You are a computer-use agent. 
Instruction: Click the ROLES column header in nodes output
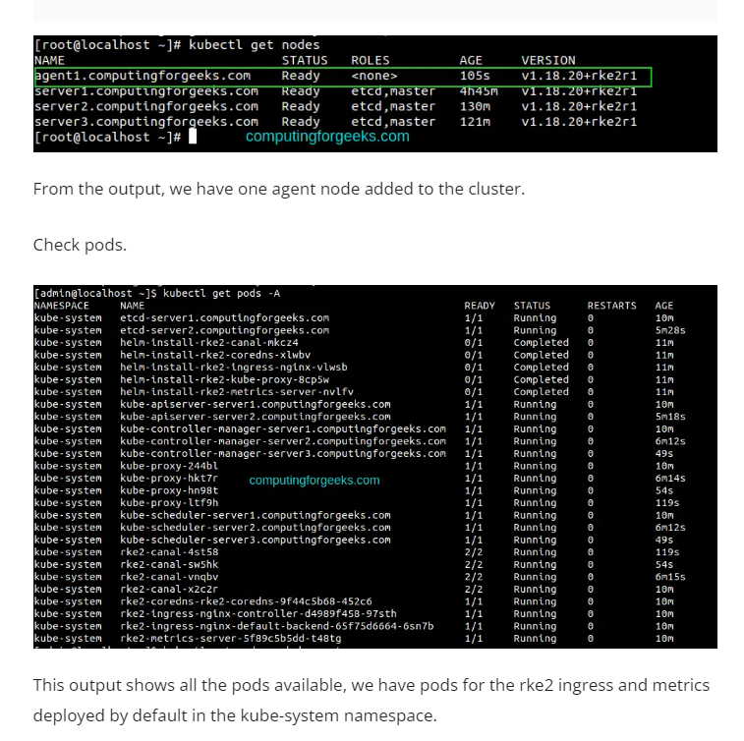[370, 60]
